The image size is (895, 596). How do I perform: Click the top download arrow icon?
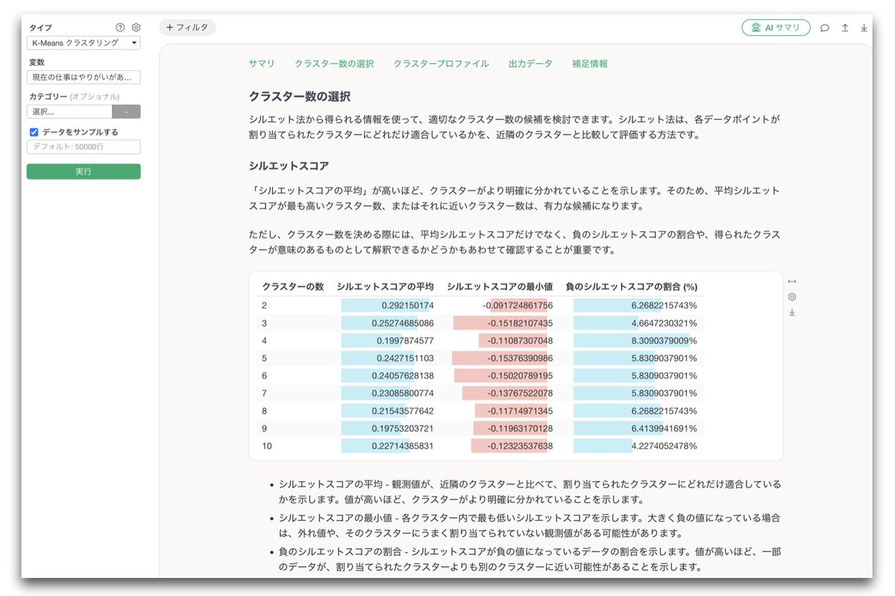[x=864, y=28]
